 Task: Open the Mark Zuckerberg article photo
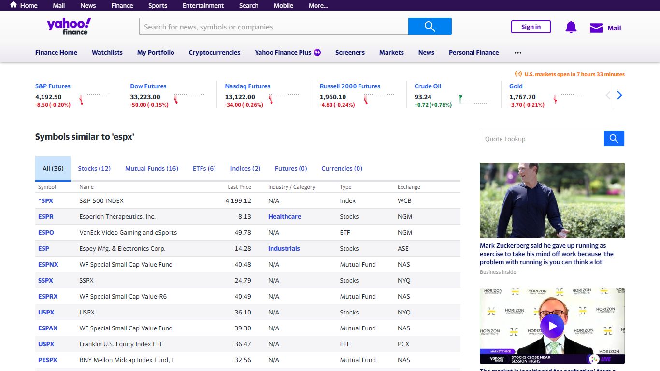click(x=552, y=200)
